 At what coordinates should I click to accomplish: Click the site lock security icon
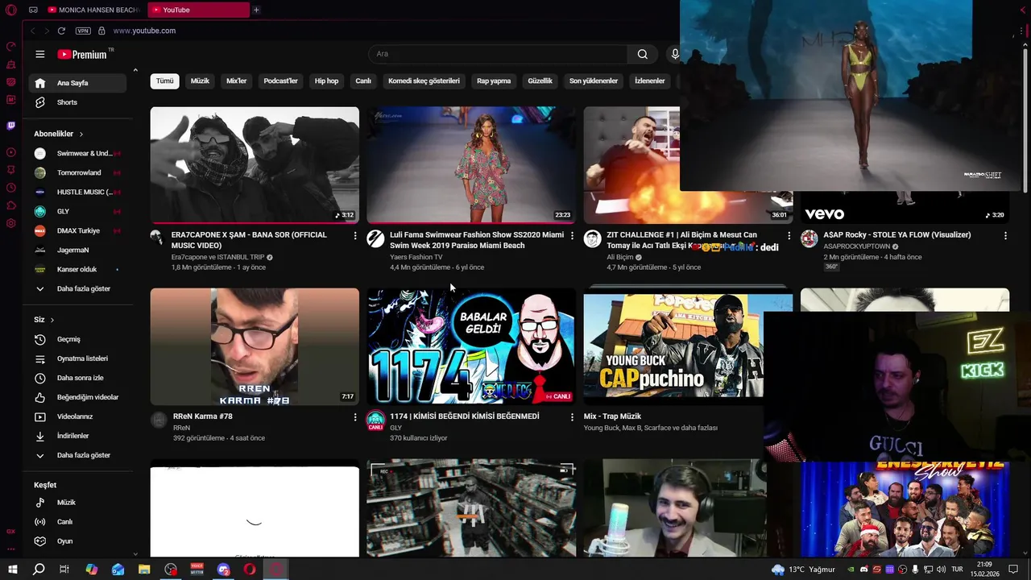pyautogui.click(x=101, y=31)
